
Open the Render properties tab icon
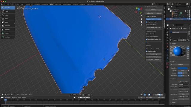click(x=167, y=32)
